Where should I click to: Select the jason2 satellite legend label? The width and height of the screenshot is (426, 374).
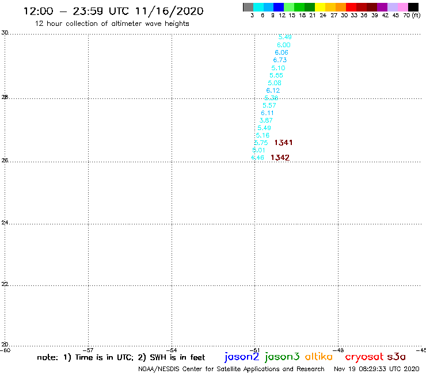[x=242, y=357]
